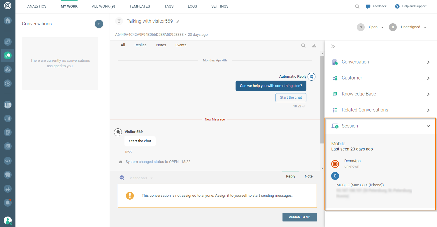Click the plus button to add conversation
Viewport: 437px width, 227px height.
click(99, 24)
